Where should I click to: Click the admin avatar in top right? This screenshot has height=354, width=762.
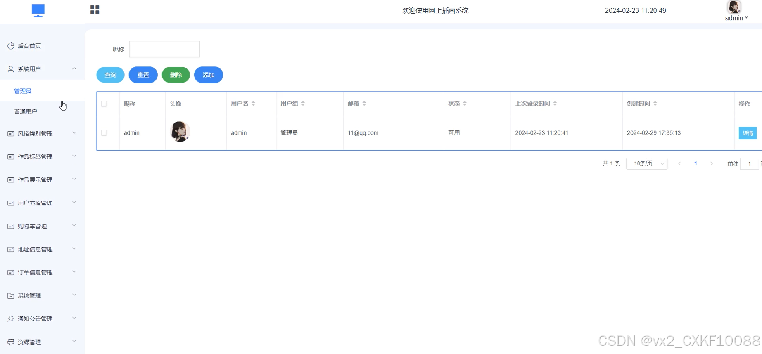click(x=734, y=7)
